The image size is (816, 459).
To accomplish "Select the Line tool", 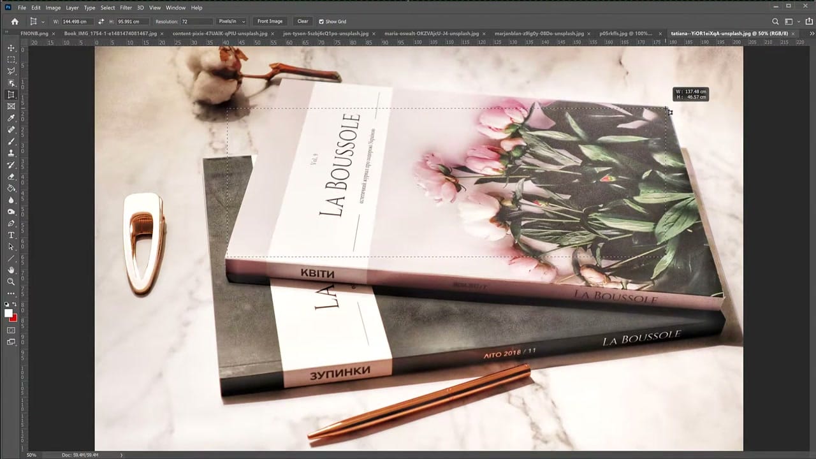I will point(11,258).
